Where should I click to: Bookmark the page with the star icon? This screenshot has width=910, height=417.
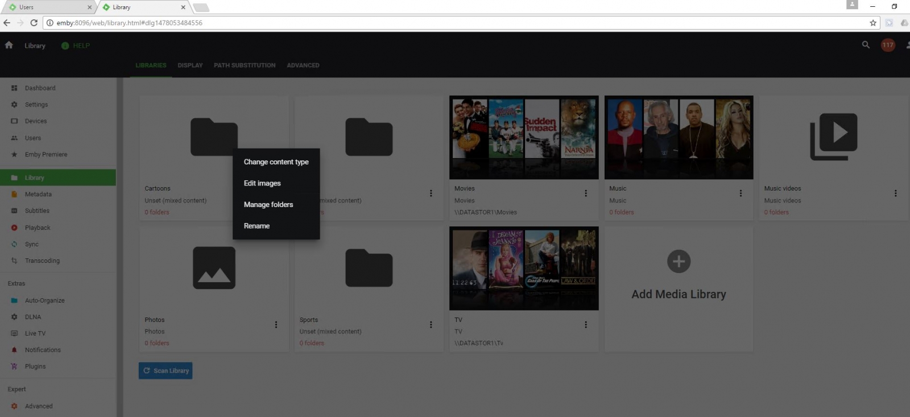[873, 23]
